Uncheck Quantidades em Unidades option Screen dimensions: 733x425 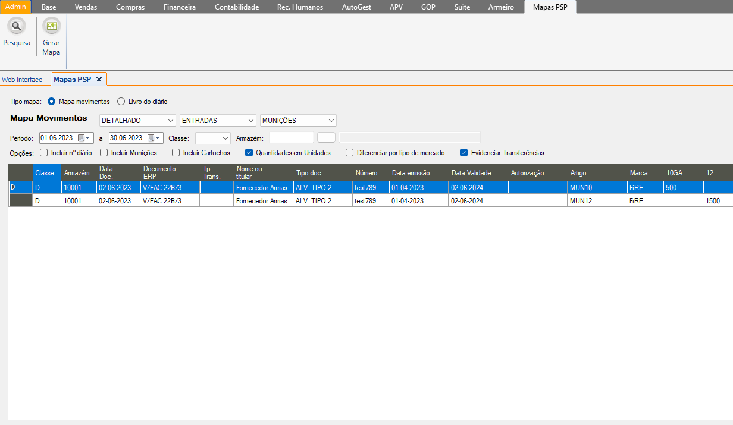coord(249,153)
